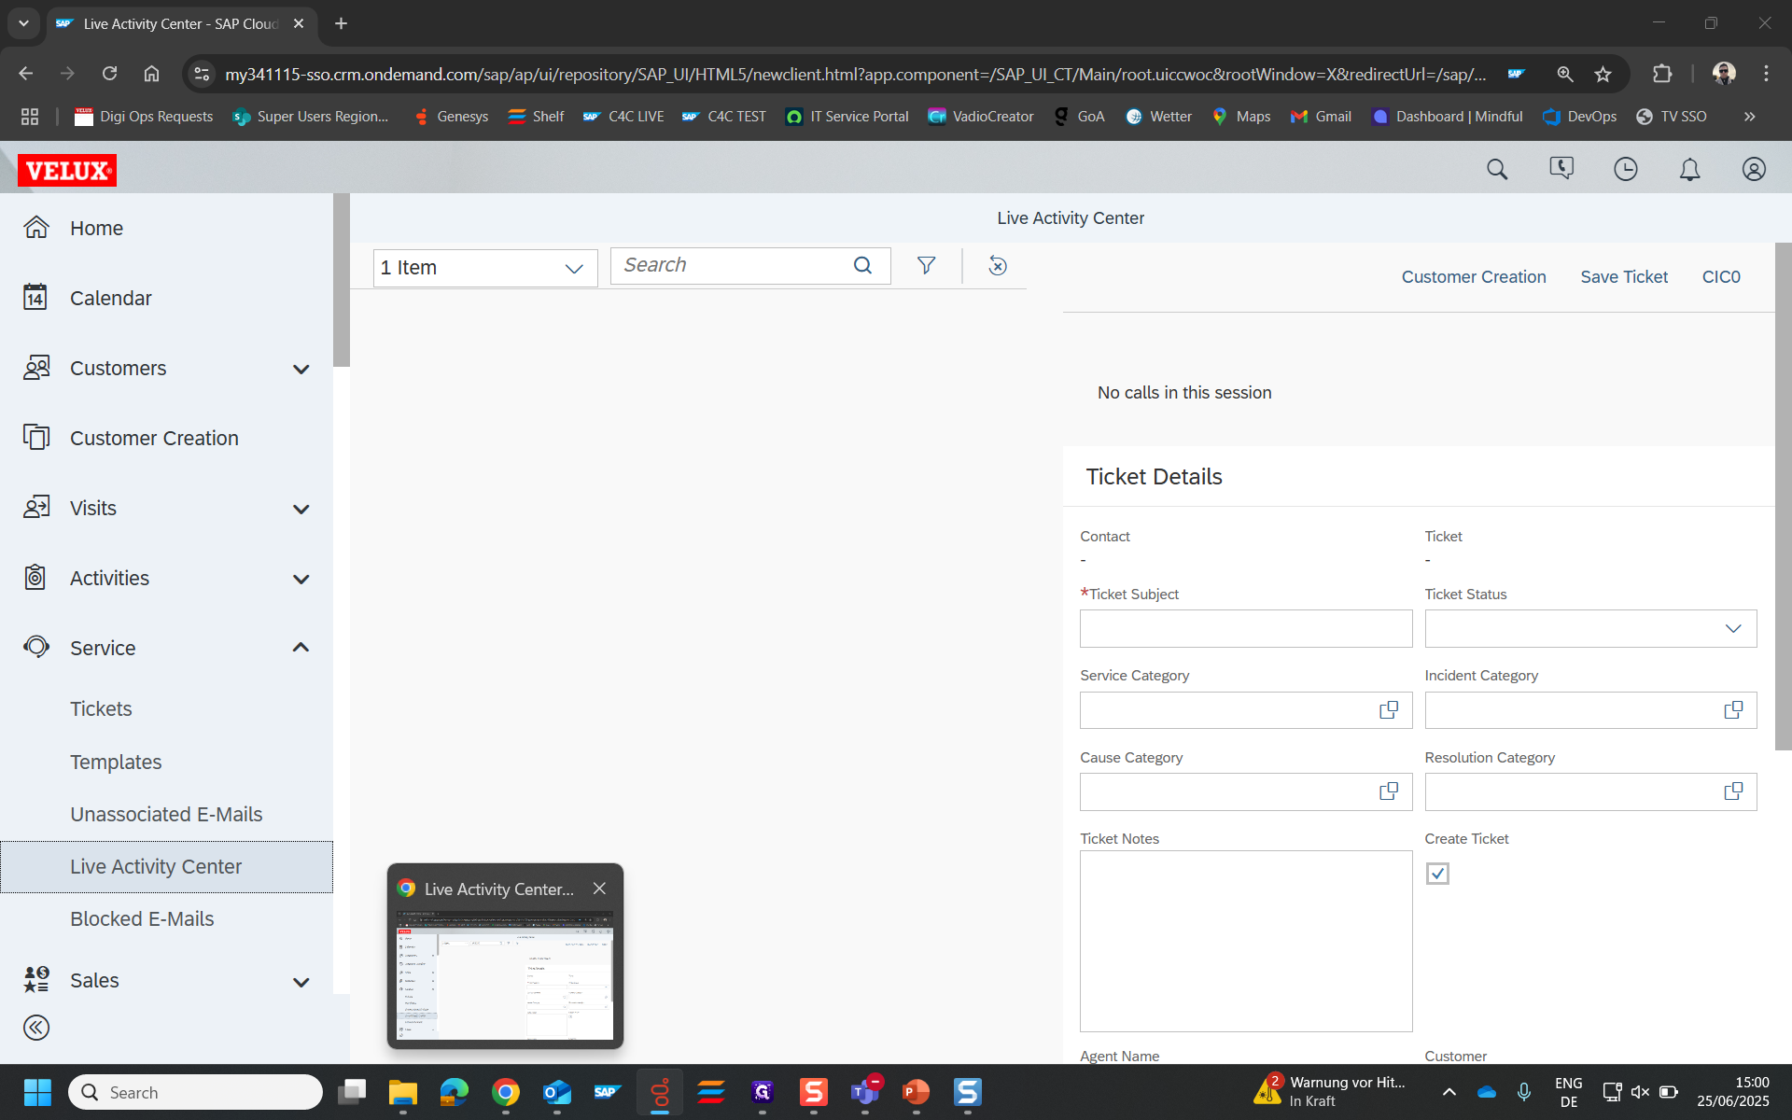1792x1120 pixels.
Task: Open Chrome zoom magnifier icon in address bar
Action: pyautogui.click(x=1565, y=74)
